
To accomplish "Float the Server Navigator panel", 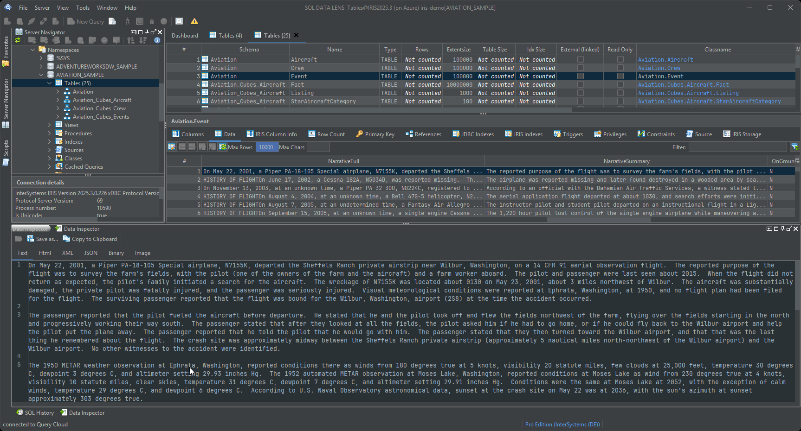I will click(153, 32).
